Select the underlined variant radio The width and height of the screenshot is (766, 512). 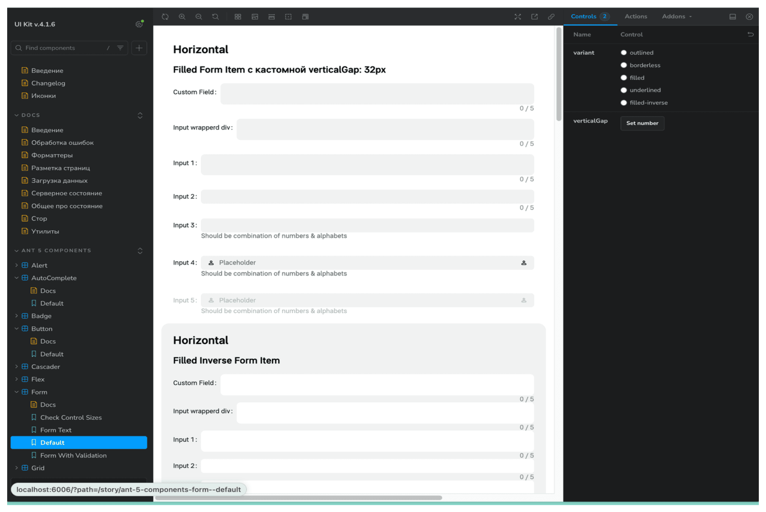pyautogui.click(x=624, y=90)
